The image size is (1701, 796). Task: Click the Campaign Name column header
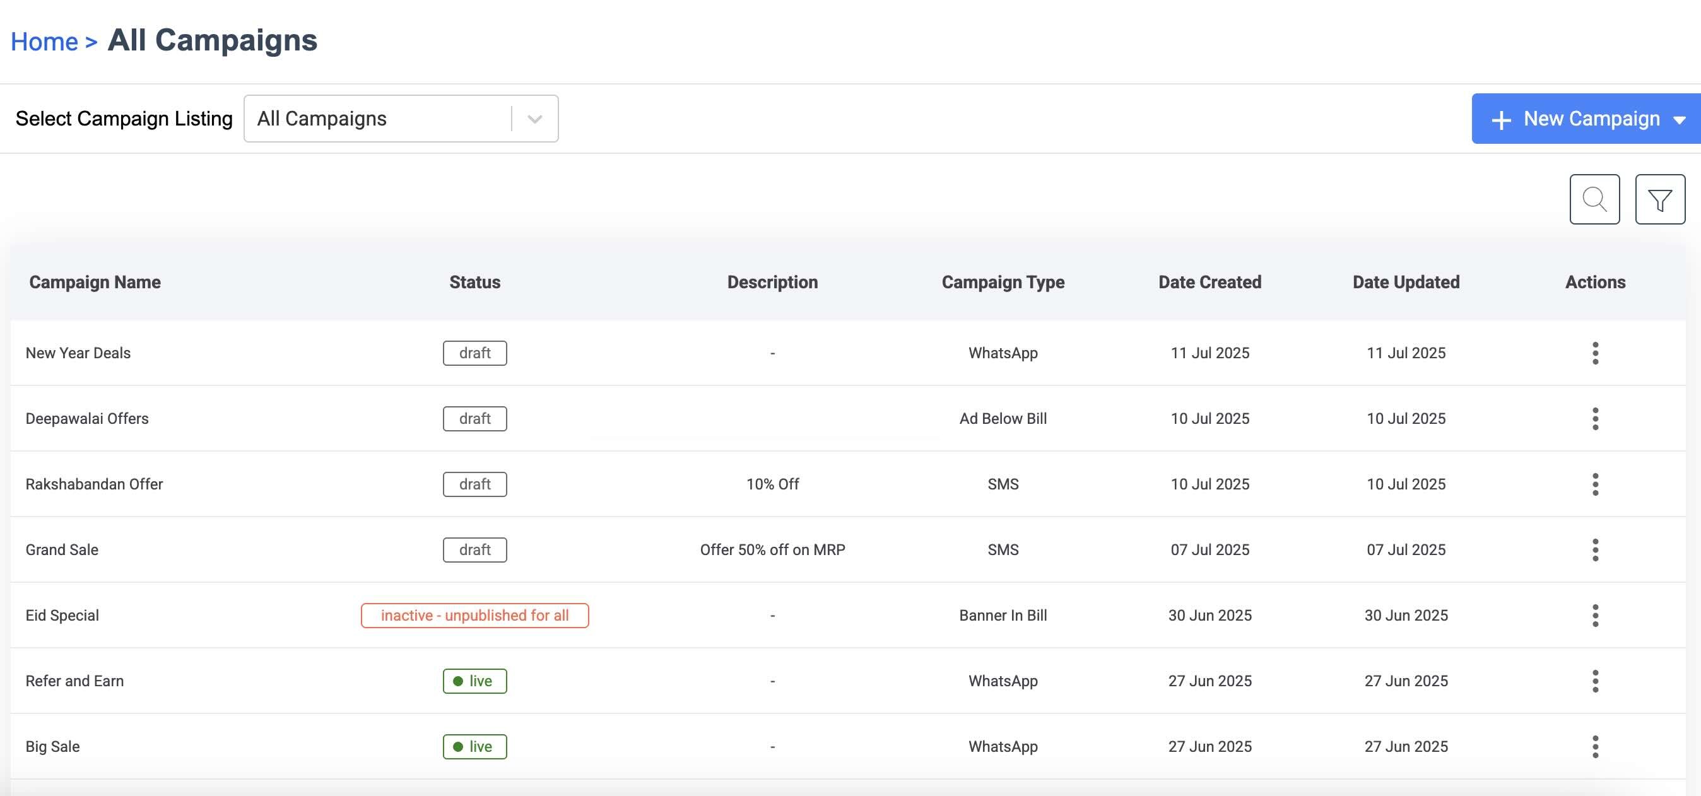95,283
